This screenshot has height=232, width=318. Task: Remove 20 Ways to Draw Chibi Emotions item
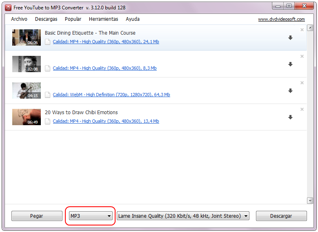click(x=302, y=109)
